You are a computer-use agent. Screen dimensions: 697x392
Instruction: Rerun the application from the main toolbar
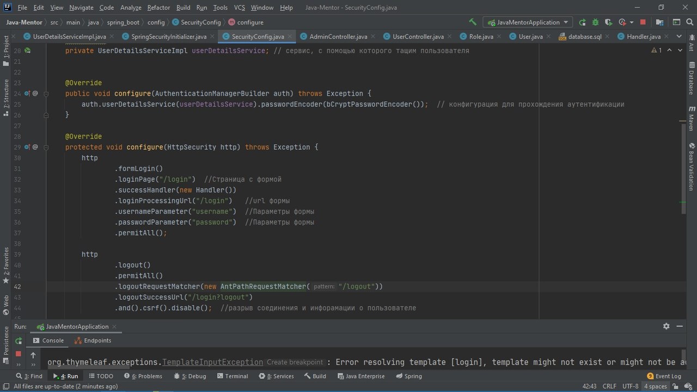tap(582, 22)
